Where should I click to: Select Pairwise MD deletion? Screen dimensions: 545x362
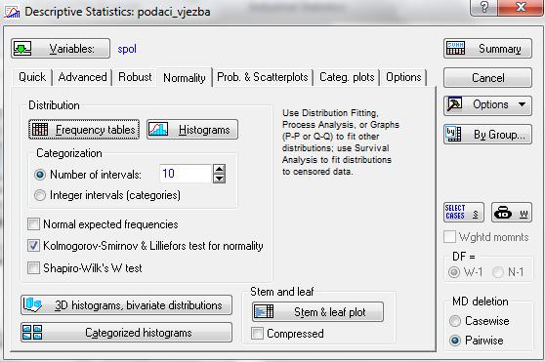(455, 341)
